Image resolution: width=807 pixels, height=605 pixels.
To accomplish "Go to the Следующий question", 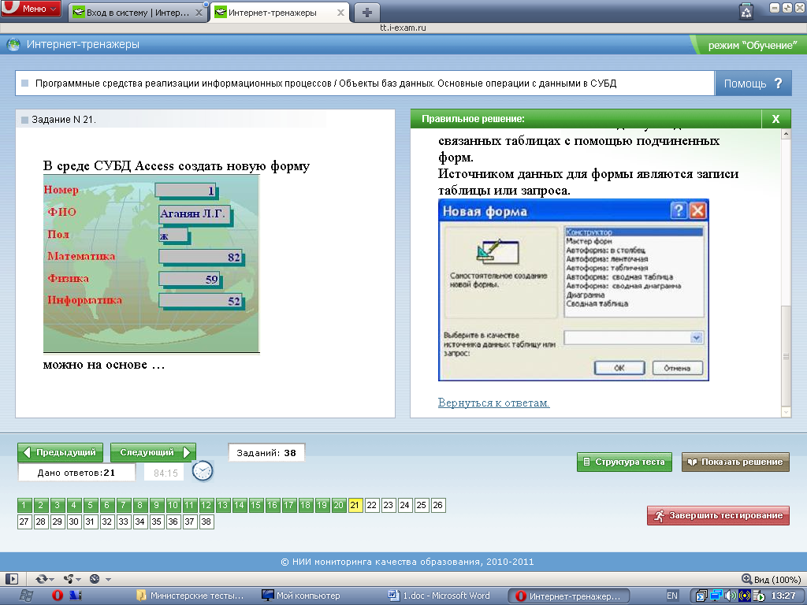I will pyautogui.click(x=153, y=452).
